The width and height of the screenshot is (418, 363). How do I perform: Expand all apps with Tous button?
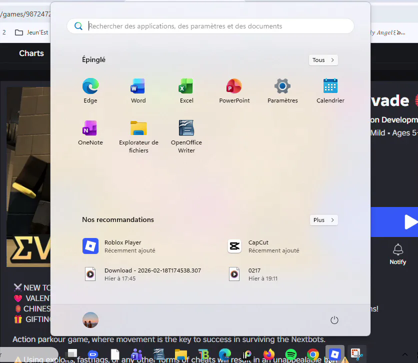[323, 60]
